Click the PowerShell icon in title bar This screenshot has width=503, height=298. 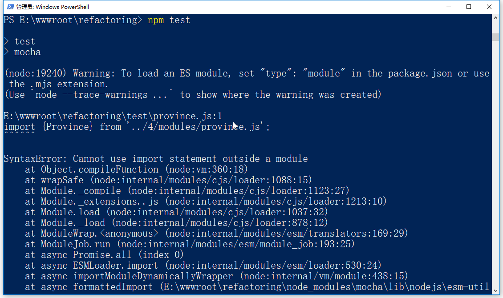pyautogui.click(x=8, y=7)
